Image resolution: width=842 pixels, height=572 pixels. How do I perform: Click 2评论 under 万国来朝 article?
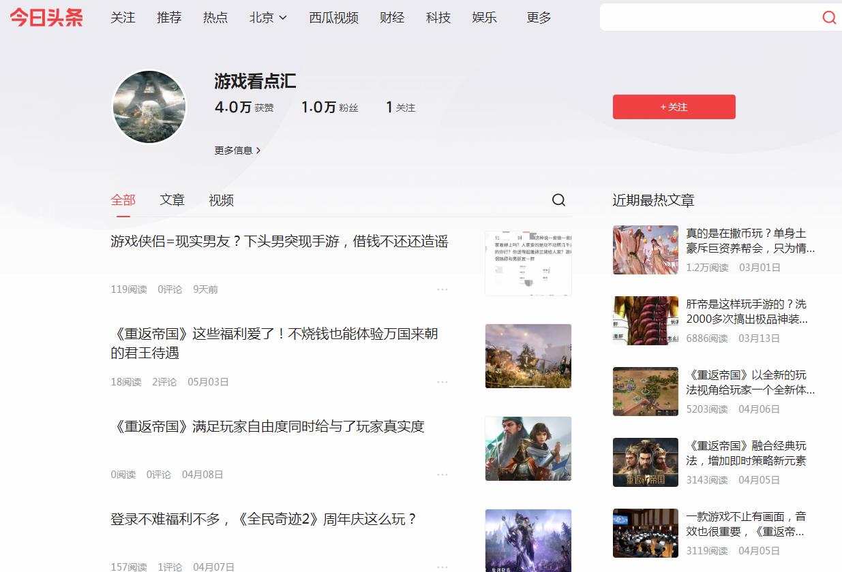coord(164,382)
